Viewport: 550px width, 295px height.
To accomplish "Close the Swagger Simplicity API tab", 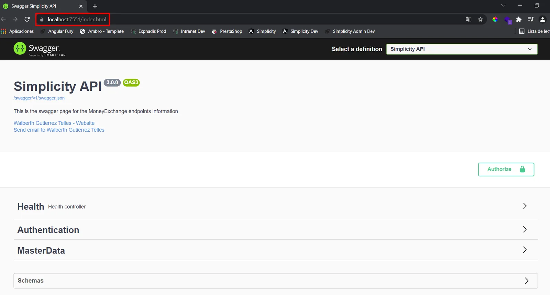I will point(81,6).
